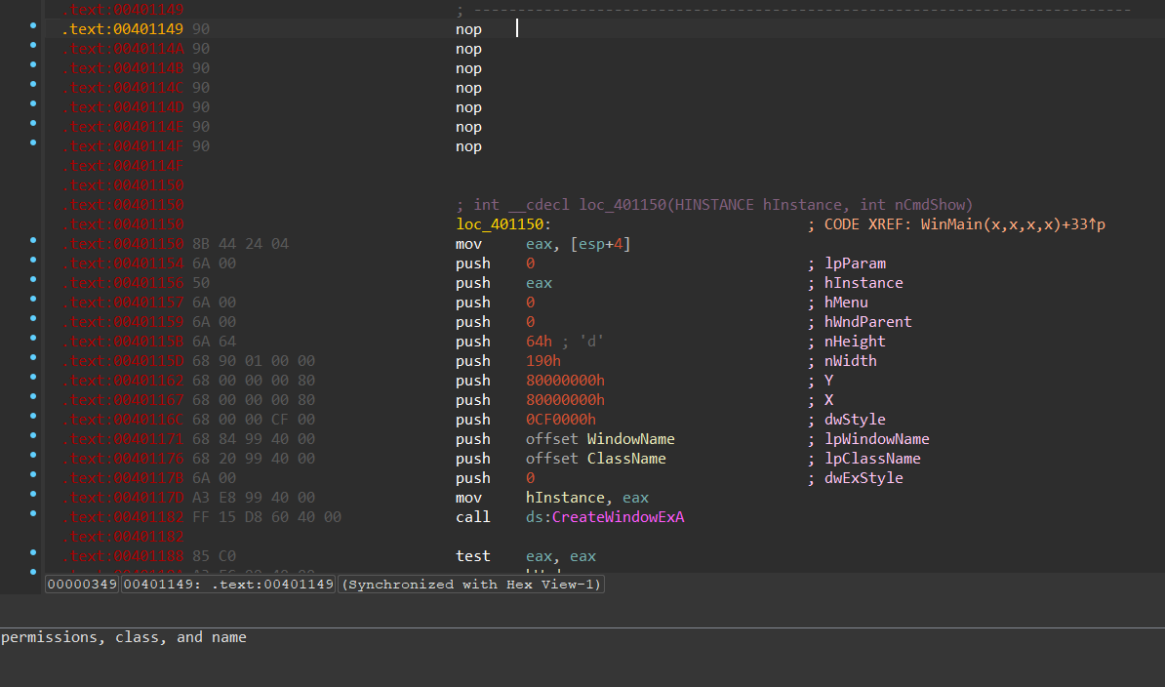Select the loc_401150 label
This screenshot has height=687, width=1165.
500,224
